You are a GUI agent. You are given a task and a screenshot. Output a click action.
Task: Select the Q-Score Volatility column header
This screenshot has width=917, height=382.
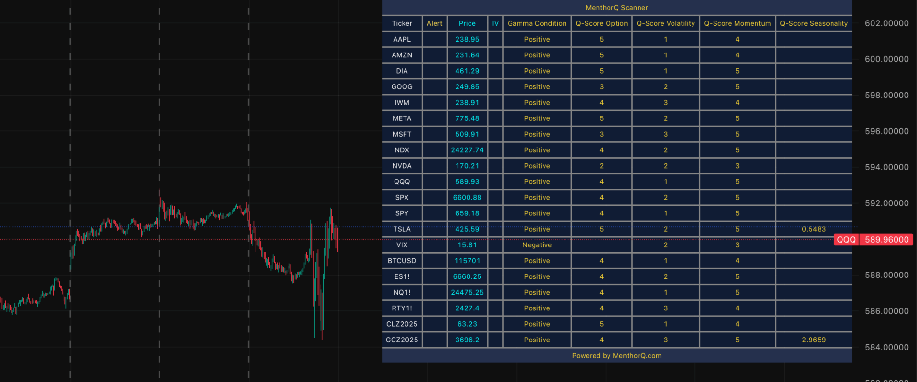pyautogui.click(x=666, y=23)
